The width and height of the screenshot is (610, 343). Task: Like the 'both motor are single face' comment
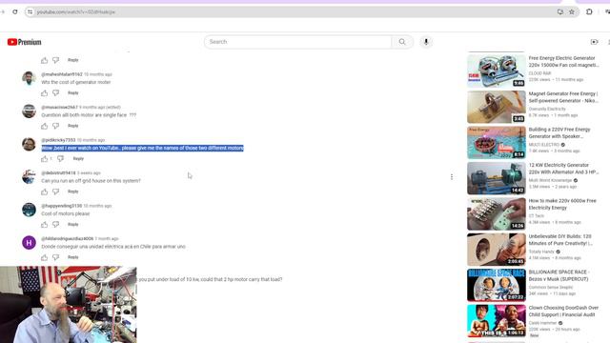(45, 126)
